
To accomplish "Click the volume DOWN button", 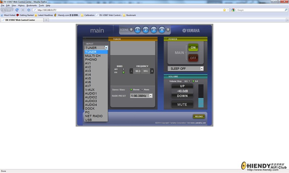I will point(182,96).
